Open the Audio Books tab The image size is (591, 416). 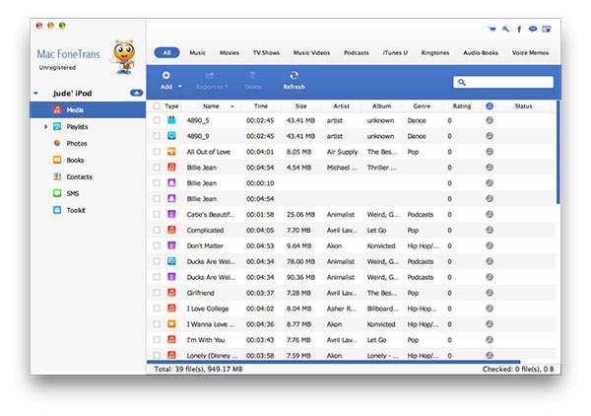(x=481, y=53)
